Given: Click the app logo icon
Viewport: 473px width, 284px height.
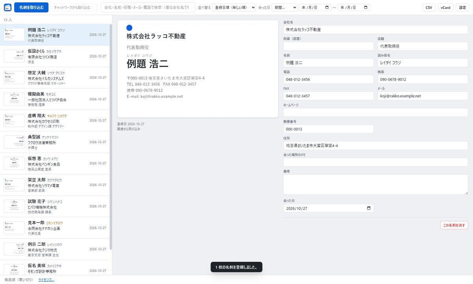Looking at the screenshot, I should (7, 7).
